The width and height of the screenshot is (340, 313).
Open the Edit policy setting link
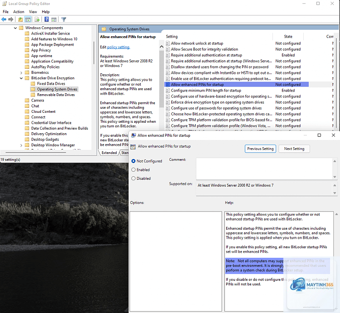tap(119, 47)
